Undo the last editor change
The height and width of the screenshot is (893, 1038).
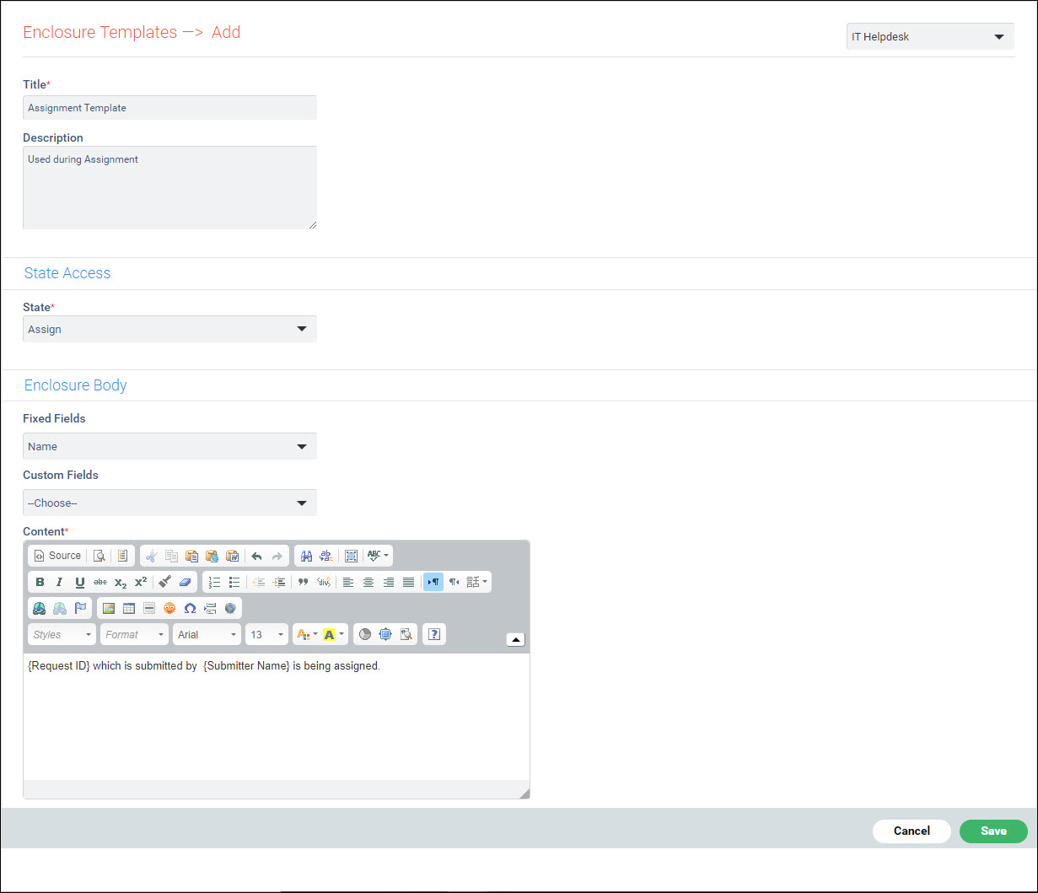[x=258, y=556]
